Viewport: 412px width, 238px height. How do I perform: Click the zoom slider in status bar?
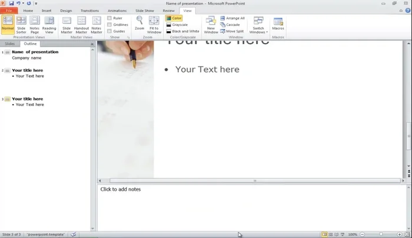[x=381, y=234]
